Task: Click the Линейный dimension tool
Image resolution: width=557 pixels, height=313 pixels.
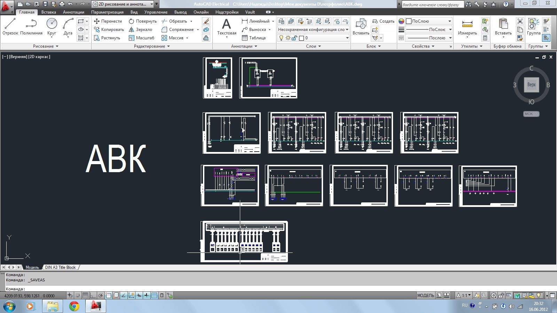Action: 256,21
